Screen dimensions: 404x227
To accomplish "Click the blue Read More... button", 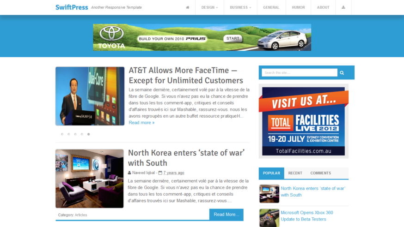I will [226, 215].
